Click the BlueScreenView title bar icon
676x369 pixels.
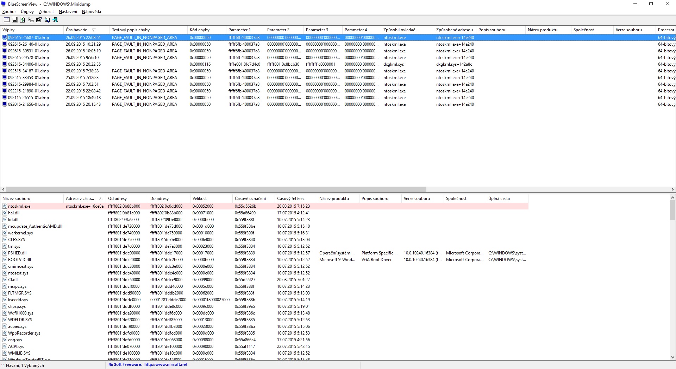4,4
